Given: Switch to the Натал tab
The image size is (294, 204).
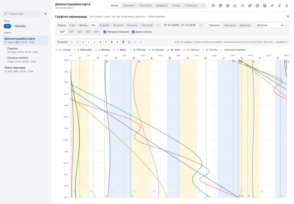Looking at the screenshot, I should [x=114, y=6].
